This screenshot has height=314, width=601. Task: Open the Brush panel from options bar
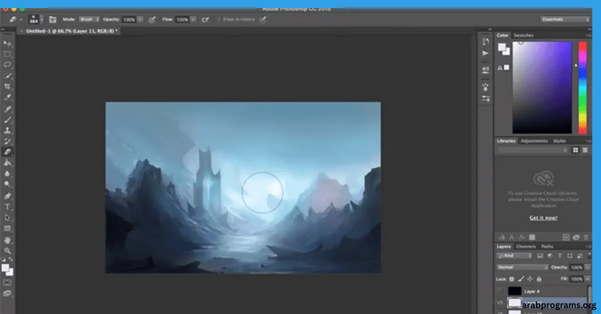[53, 19]
